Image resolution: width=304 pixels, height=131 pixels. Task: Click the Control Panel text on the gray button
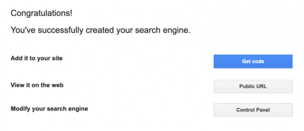click(253, 110)
